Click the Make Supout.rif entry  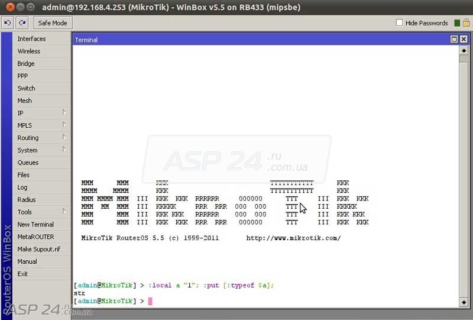[41, 249]
